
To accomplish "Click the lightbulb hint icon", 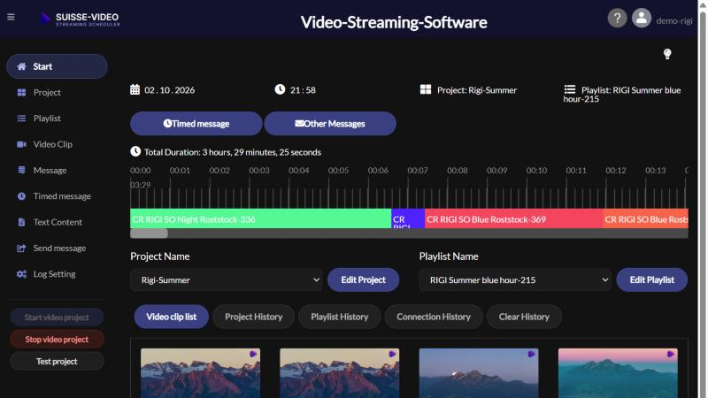I will (x=667, y=54).
